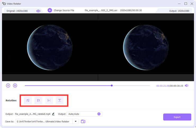Select the Output: 1920x1080 tab
The height and width of the screenshot is (128, 196).
(x=179, y=11)
